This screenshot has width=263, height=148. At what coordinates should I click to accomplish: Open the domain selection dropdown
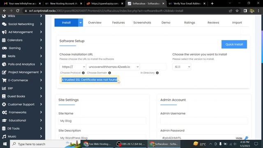113,67
